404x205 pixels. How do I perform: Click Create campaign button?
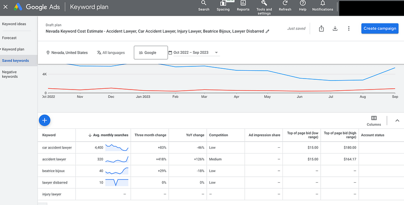click(380, 29)
